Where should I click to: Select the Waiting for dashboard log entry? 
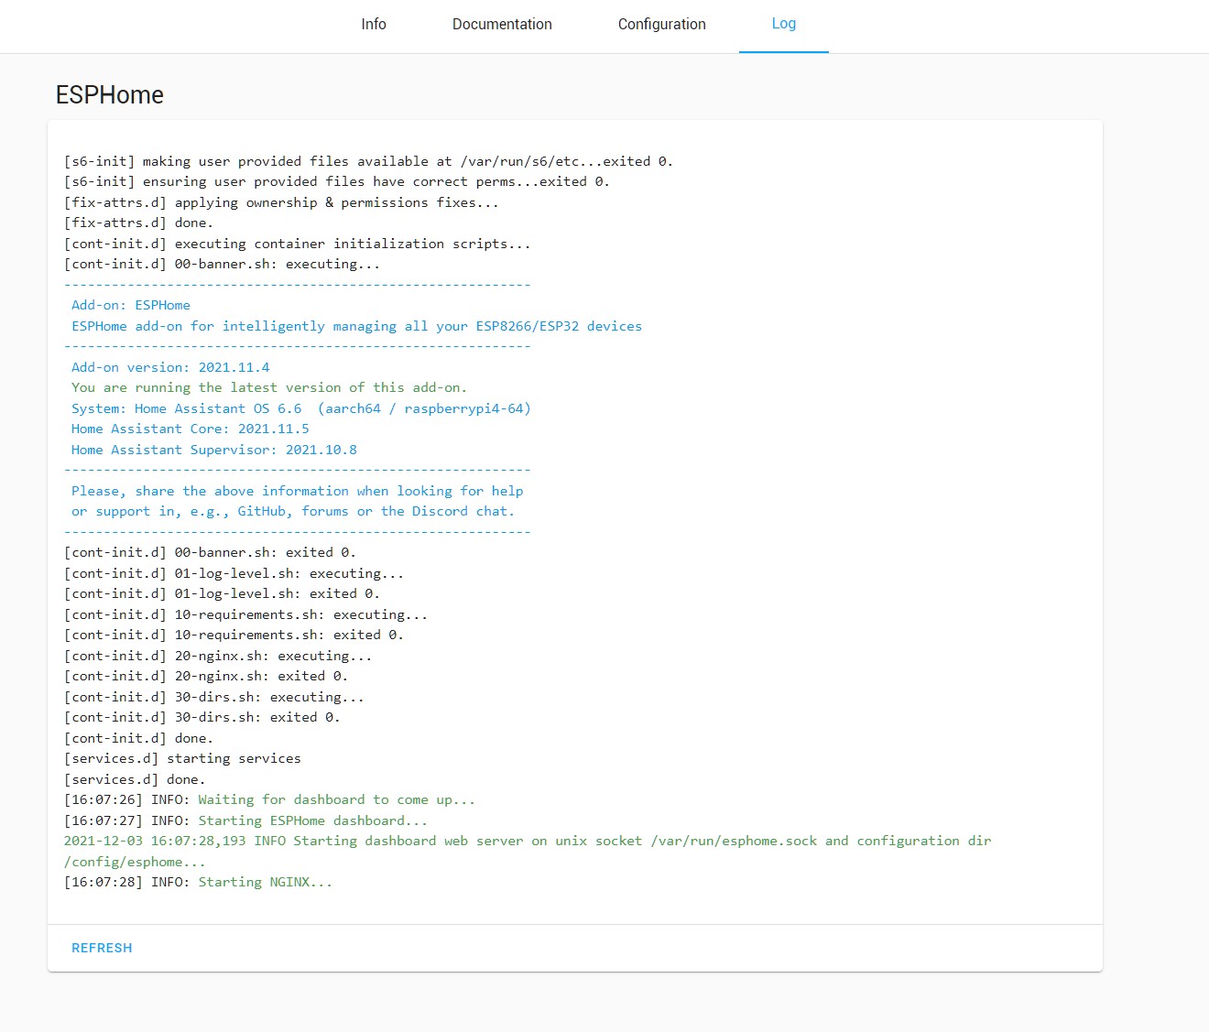[269, 798]
